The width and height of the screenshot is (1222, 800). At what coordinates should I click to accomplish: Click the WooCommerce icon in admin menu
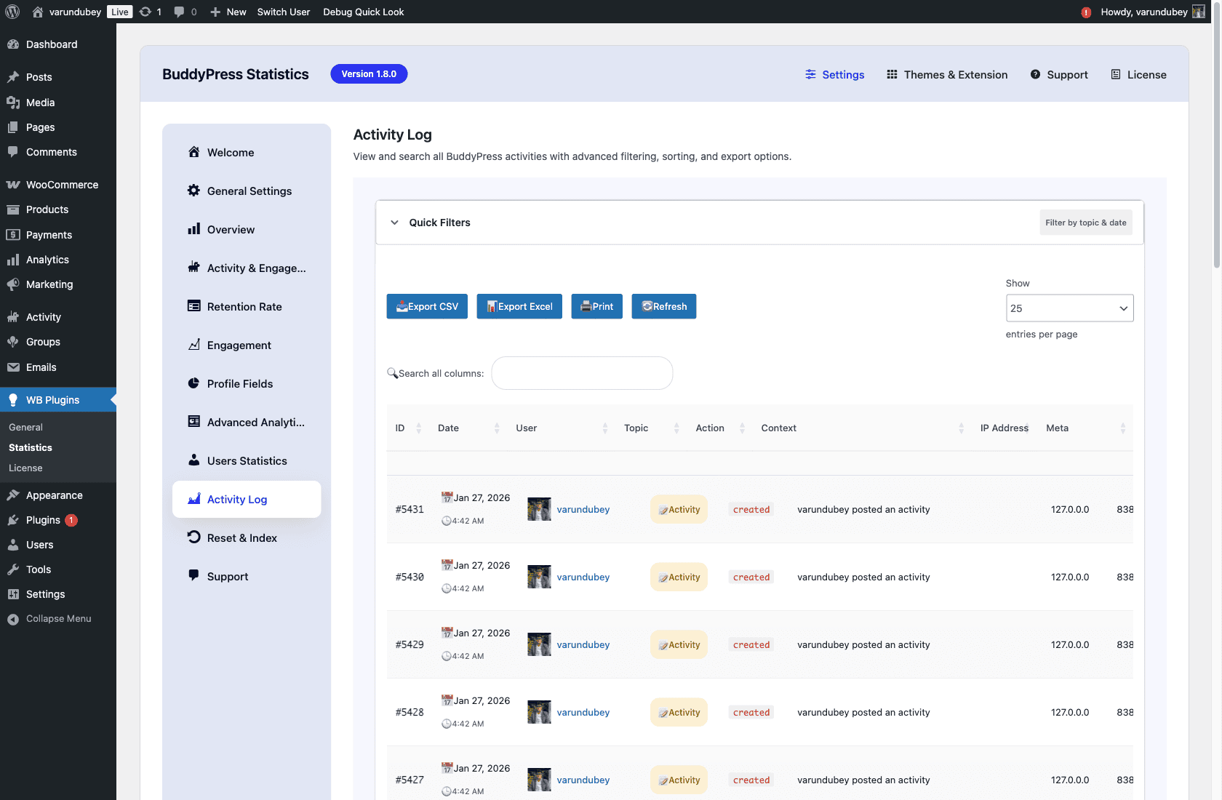(x=13, y=185)
